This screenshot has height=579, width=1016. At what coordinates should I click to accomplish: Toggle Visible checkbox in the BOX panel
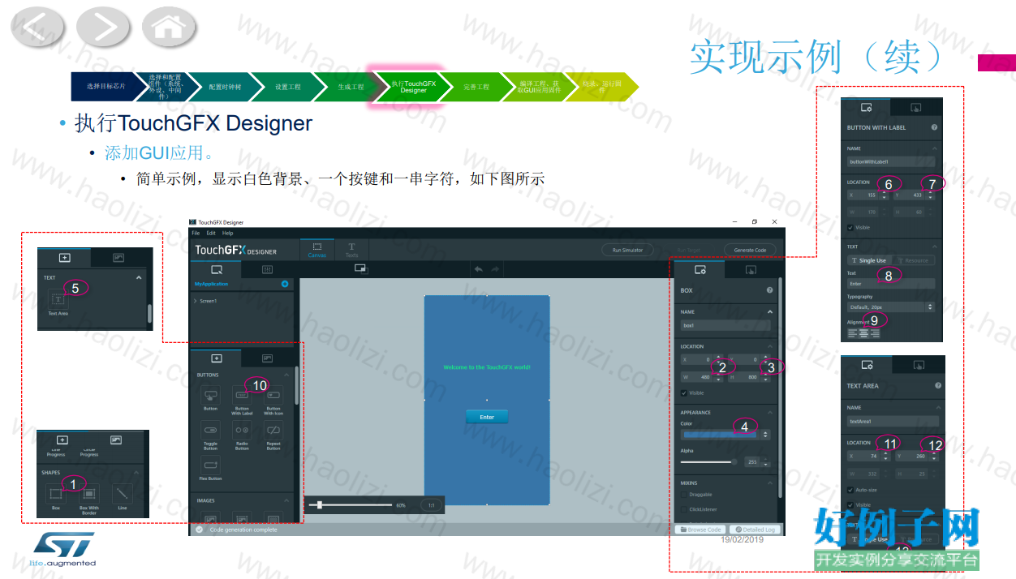(x=684, y=393)
